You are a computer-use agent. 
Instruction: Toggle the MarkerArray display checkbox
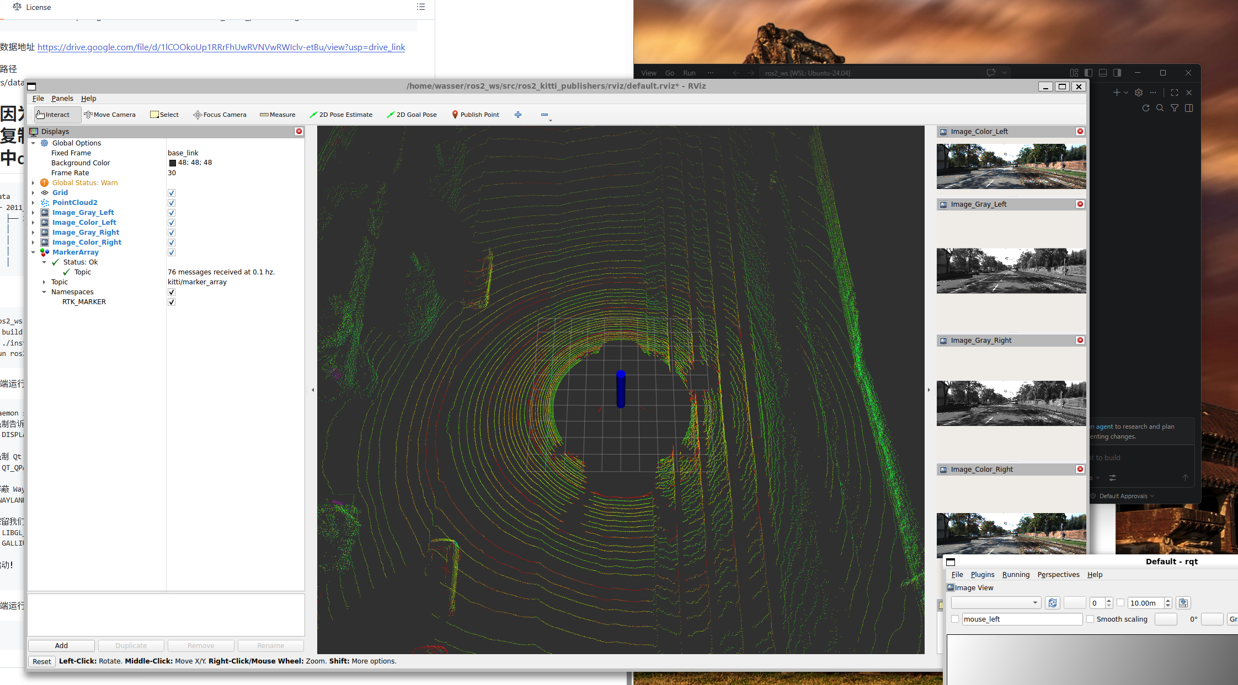[x=172, y=252]
